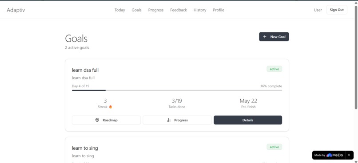Open Progress in the top navigation
Image resolution: width=358 pixels, height=163 pixels.
[156, 10]
